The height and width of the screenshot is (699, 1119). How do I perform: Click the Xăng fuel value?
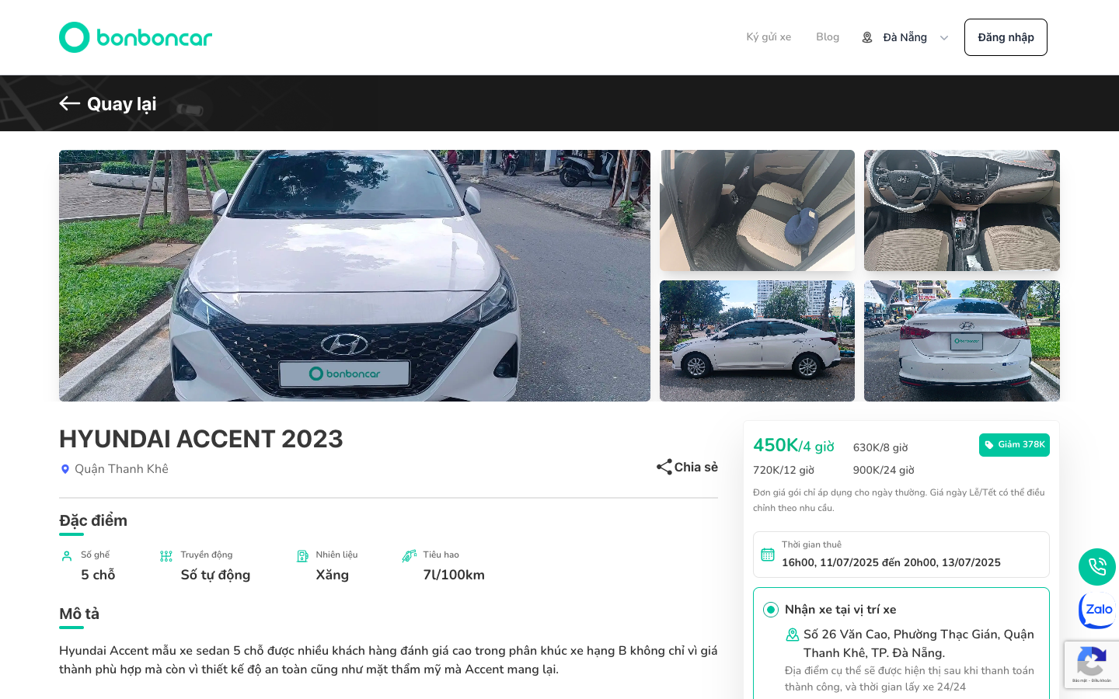pos(333,575)
